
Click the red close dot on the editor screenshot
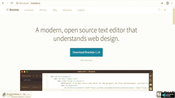pyautogui.click(x=22, y=72)
